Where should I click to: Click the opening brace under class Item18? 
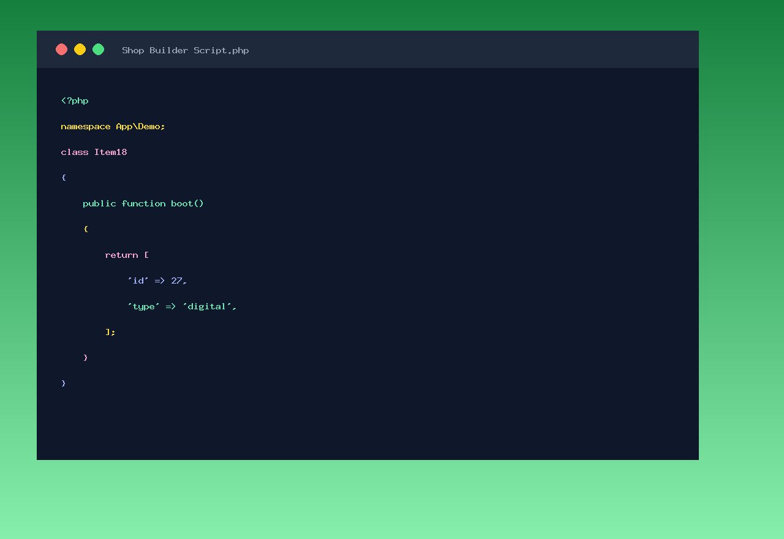click(x=64, y=178)
